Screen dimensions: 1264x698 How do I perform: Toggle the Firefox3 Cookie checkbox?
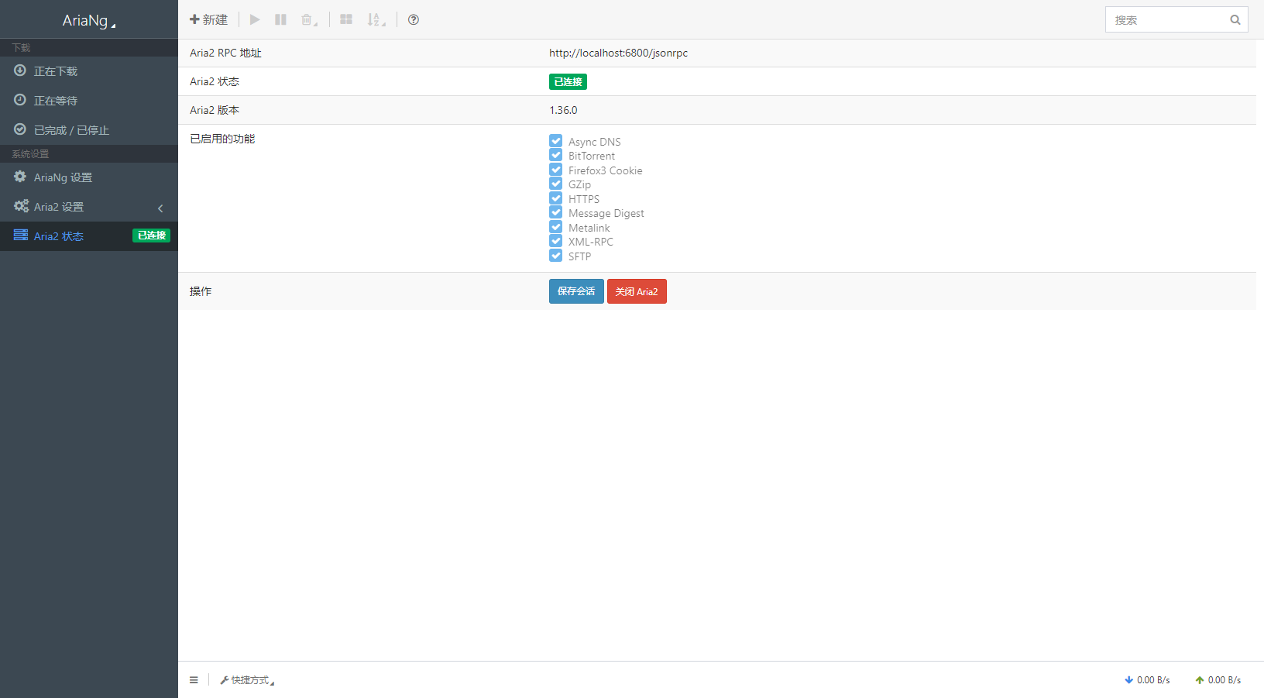coord(556,170)
